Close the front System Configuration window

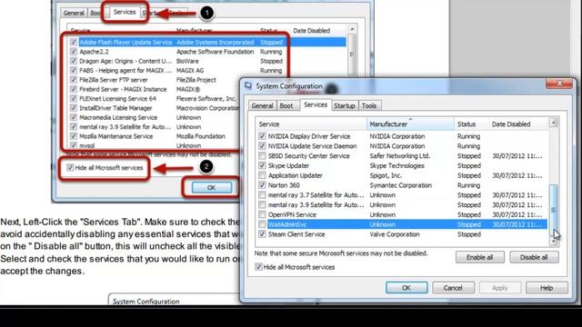point(559,84)
